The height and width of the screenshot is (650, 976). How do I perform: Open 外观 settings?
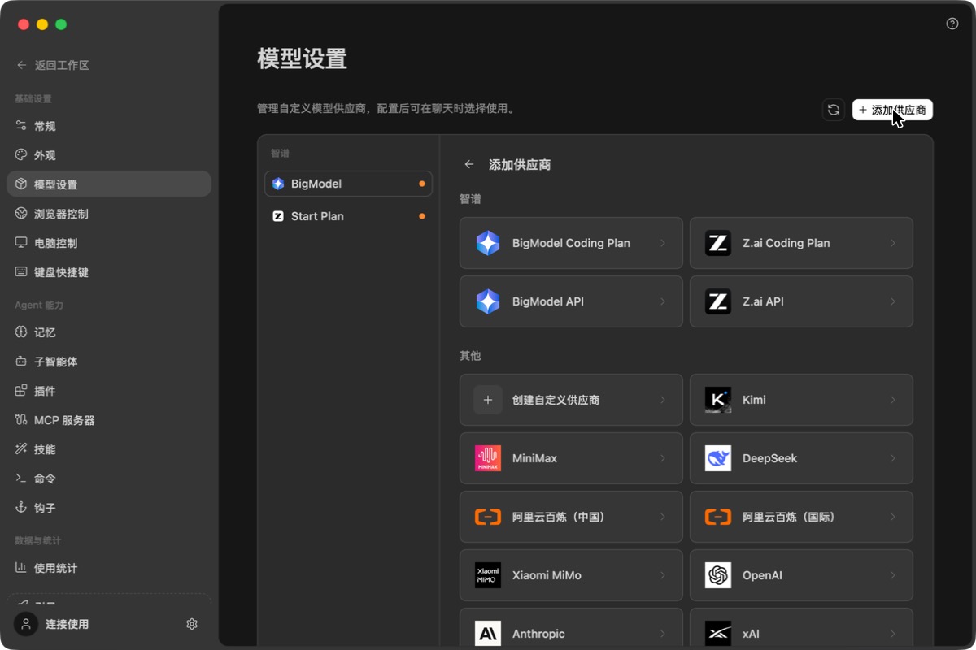109,155
